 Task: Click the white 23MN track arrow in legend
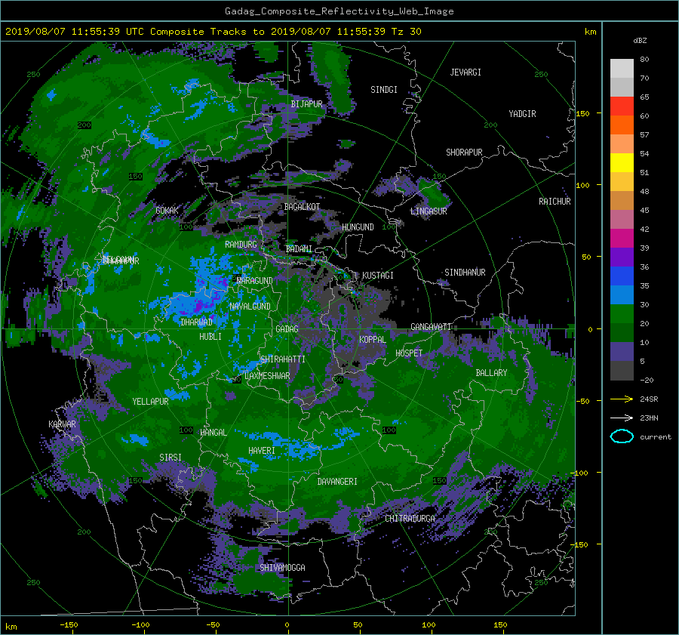point(622,418)
